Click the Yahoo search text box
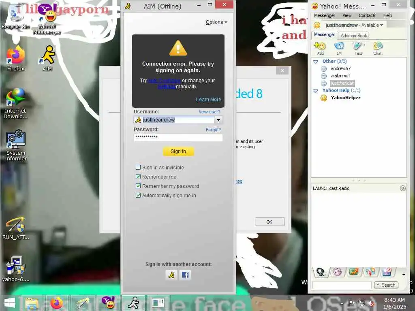Image resolution: width=415 pixels, height=311 pixels. click(x=342, y=285)
